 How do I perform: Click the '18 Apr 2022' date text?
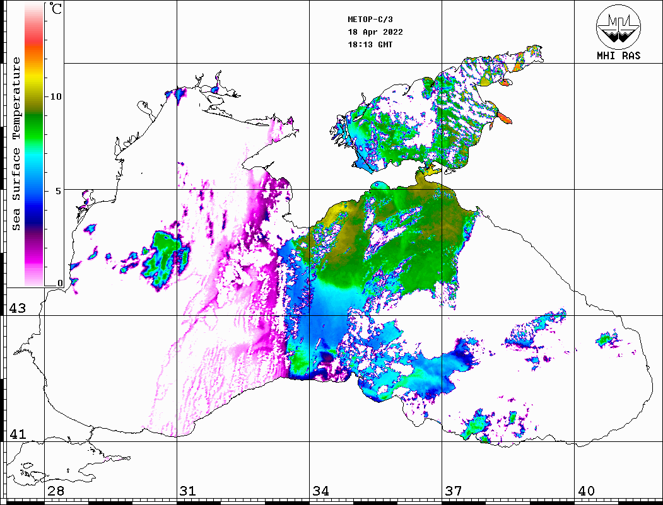pyautogui.click(x=375, y=32)
